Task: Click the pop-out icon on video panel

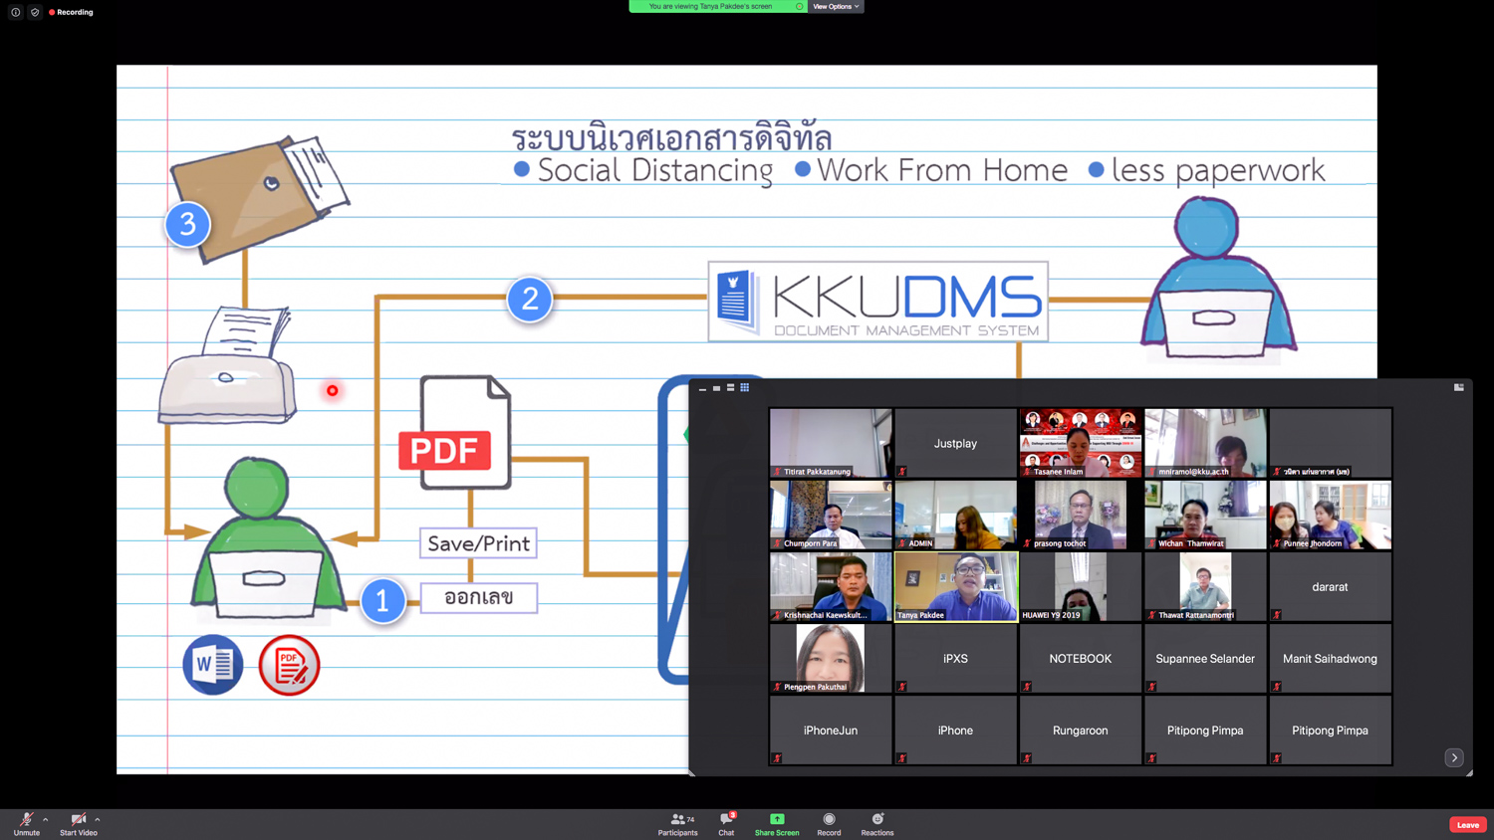Action: tap(1459, 387)
